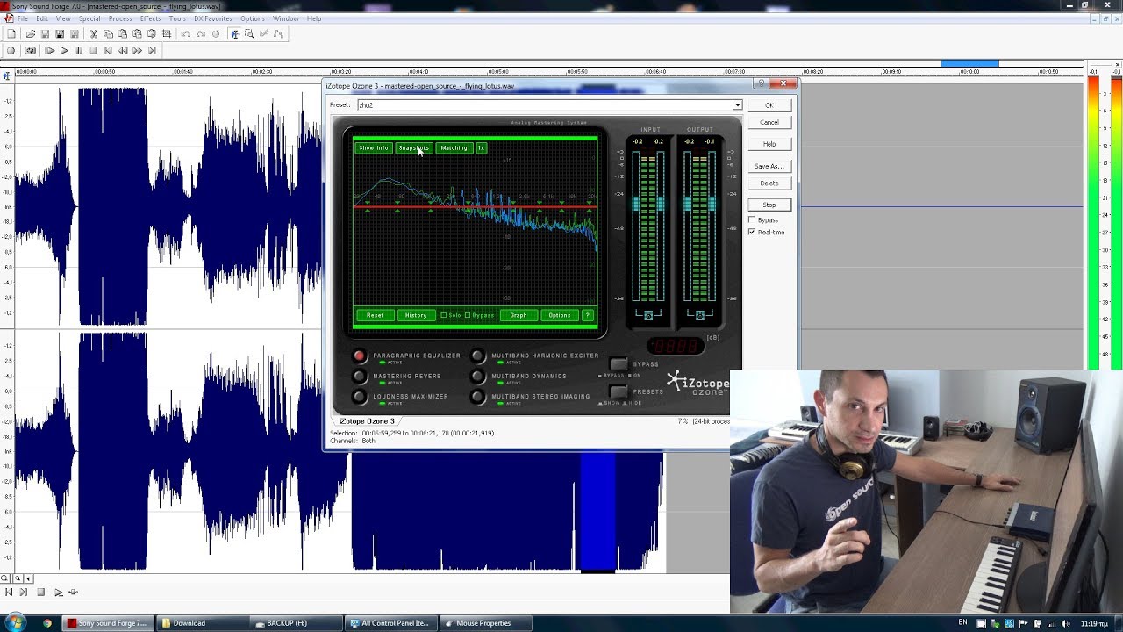Click the iZotope Ozone 3 tab
The width and height of the screenshot is (1123, 632).
pos(367,421)
